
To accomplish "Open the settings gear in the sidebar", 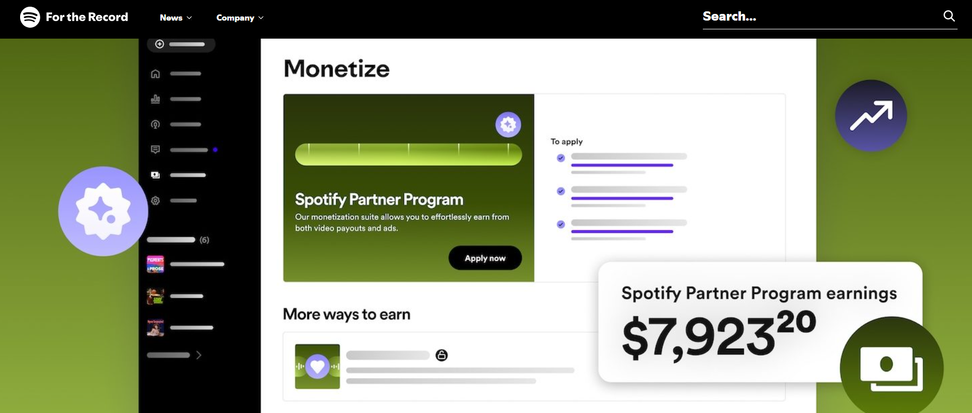I will (155, 200).
